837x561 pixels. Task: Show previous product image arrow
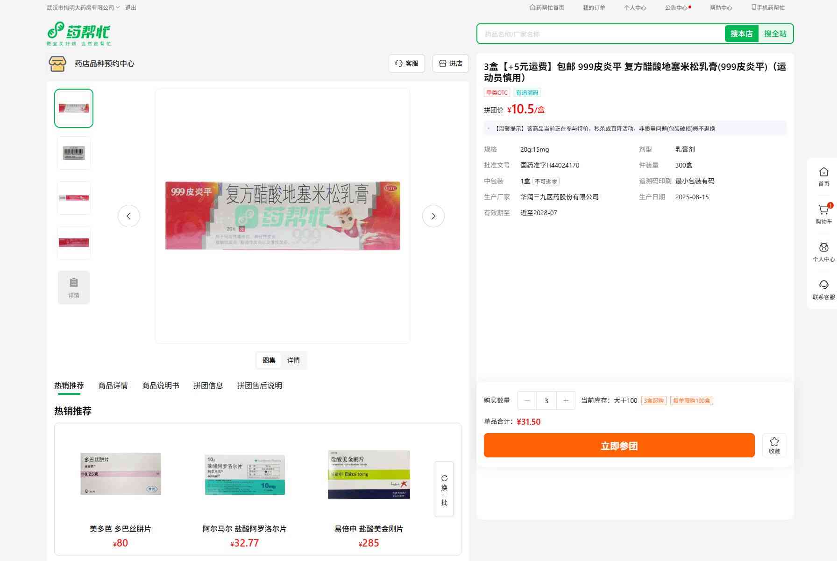(x=129, y=216)
